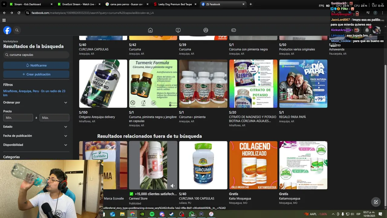Viewport: 387px width, 218px height.
Task: Select the (5) Facebook tab
Action: click(223, 4)
